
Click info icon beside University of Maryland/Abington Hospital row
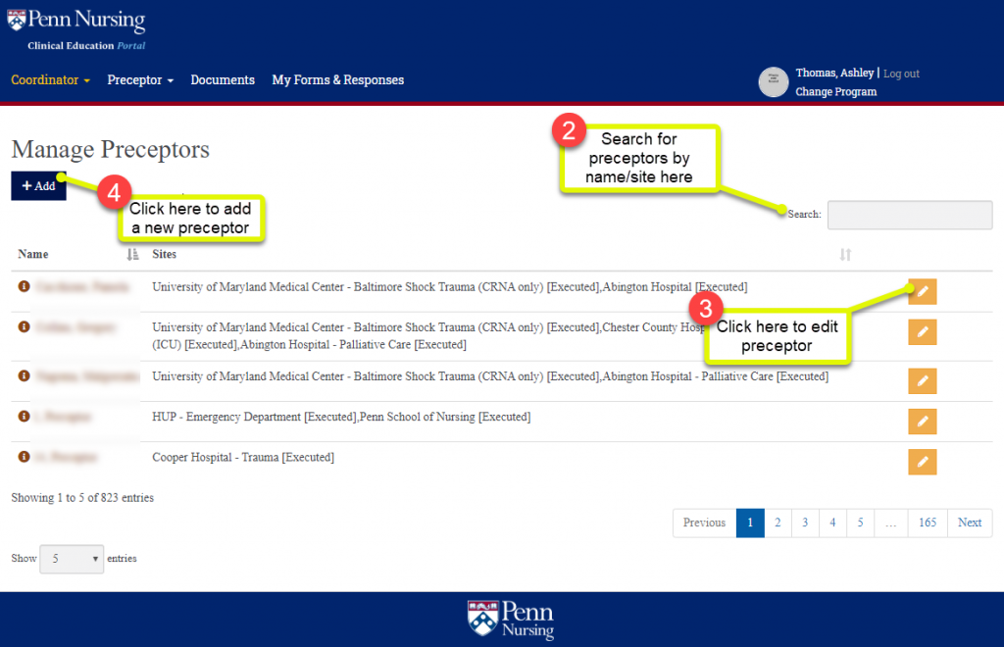24,286
